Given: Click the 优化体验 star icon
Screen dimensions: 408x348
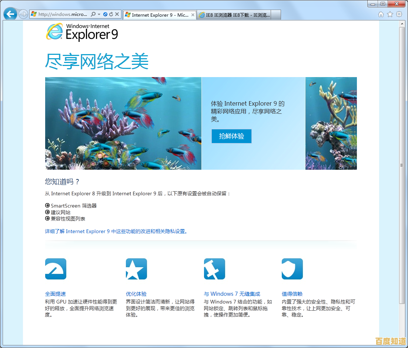Looking at the screenshot, I should (136, 269).
